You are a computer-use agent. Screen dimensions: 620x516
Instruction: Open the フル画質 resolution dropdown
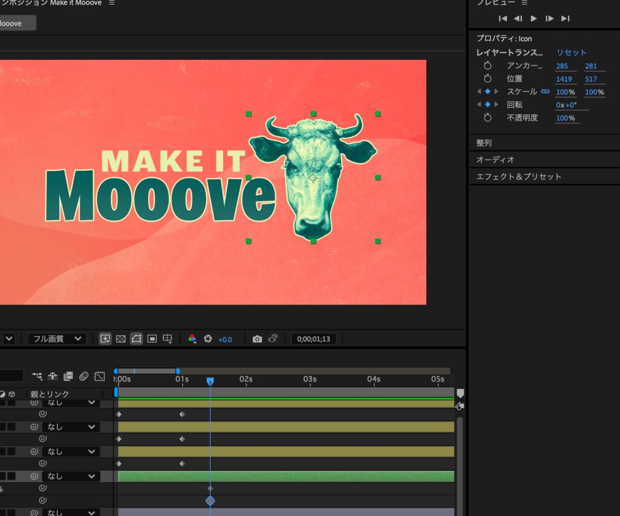click(x=58, y=339)
